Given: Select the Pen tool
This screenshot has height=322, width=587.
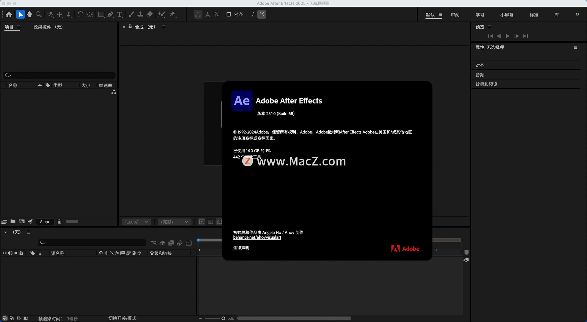Looking at the screenshot, I should point(110,14).
